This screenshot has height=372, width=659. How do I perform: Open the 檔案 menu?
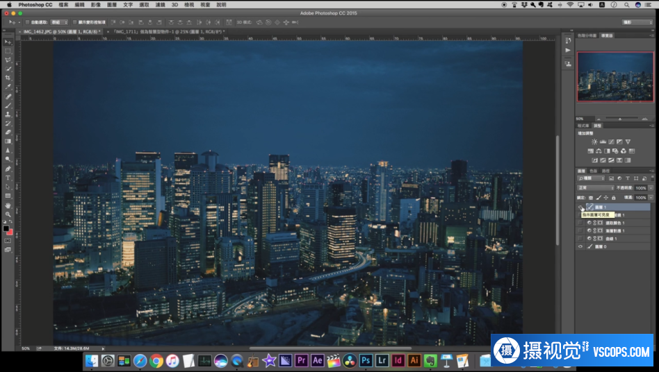click(63, 5)
